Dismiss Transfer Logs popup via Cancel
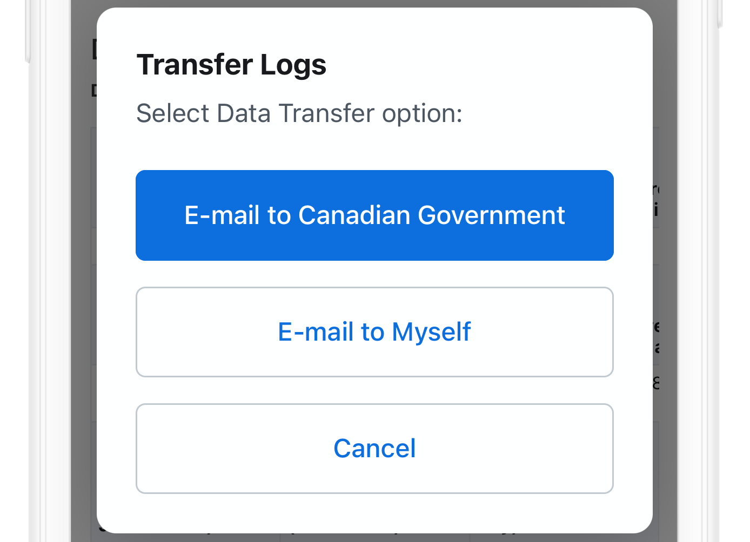The width and height of the screenshot is (750, 542). 374,448
